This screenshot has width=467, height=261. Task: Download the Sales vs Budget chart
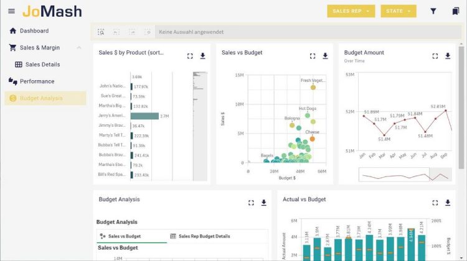(325, 56)
